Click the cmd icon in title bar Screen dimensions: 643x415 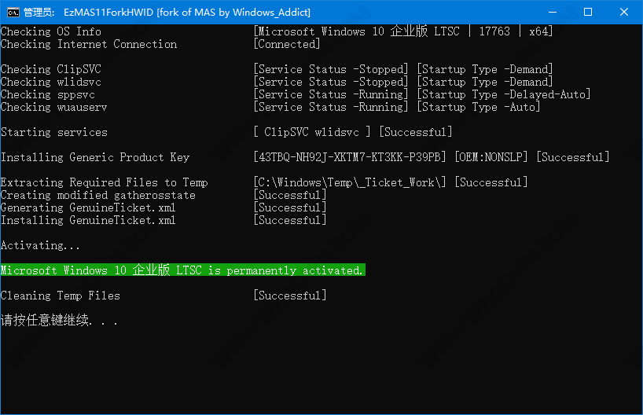[x=13, y=13]
